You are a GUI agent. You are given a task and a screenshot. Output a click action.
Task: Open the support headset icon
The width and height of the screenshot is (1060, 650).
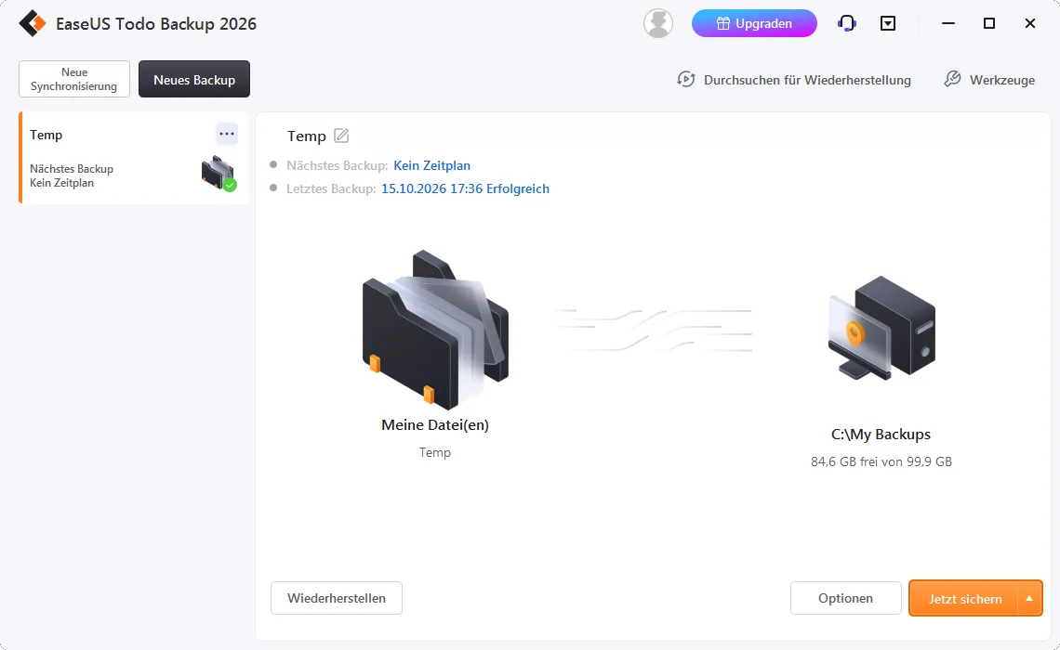click(846, 23)
